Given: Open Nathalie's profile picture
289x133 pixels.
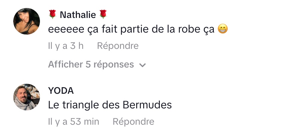Looking at the screenshot, I should tap(27, 21).
